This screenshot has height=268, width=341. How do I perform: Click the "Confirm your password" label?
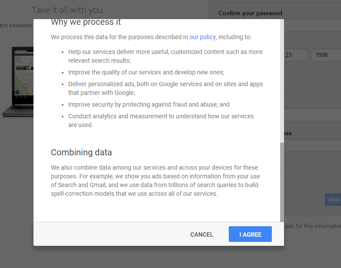coord(250,13)
